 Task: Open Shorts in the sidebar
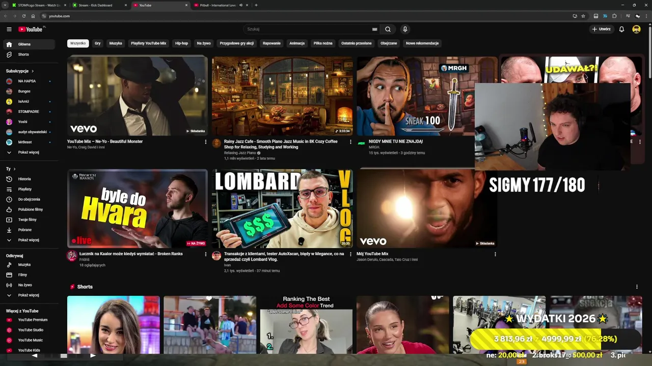[30, 54]
